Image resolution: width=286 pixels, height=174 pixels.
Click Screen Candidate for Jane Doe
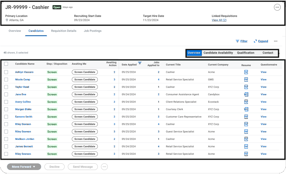(x=85, y=94)
